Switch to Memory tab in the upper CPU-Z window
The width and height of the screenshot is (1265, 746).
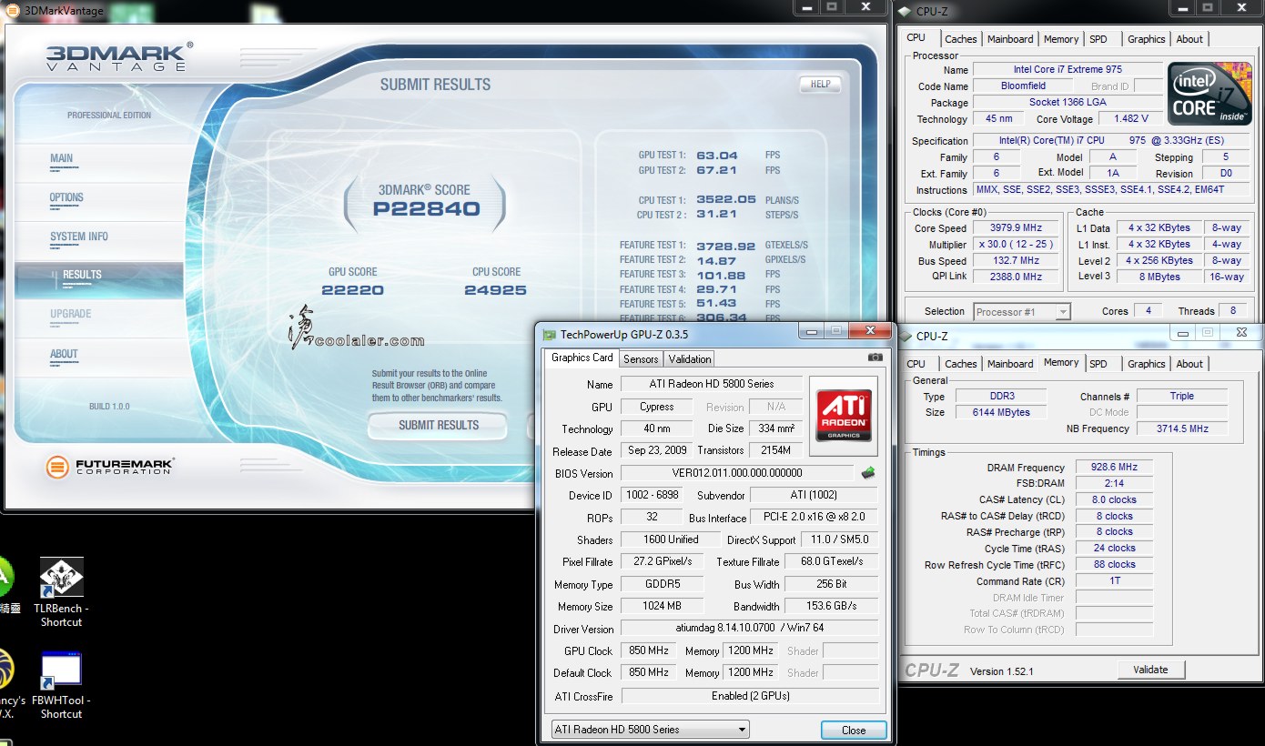(1061, 39)
